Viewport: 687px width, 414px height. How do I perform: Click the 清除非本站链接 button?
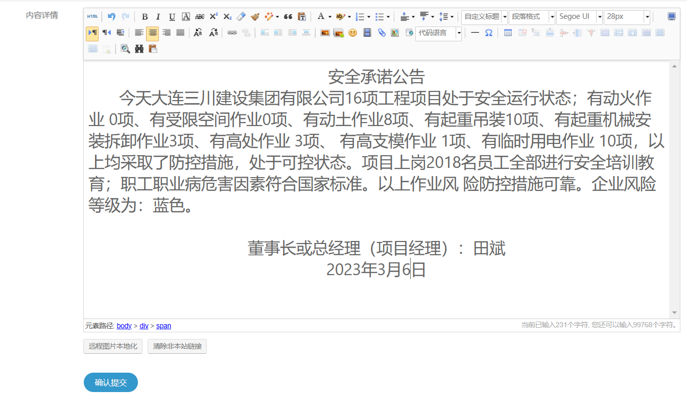tap(177, 346)
